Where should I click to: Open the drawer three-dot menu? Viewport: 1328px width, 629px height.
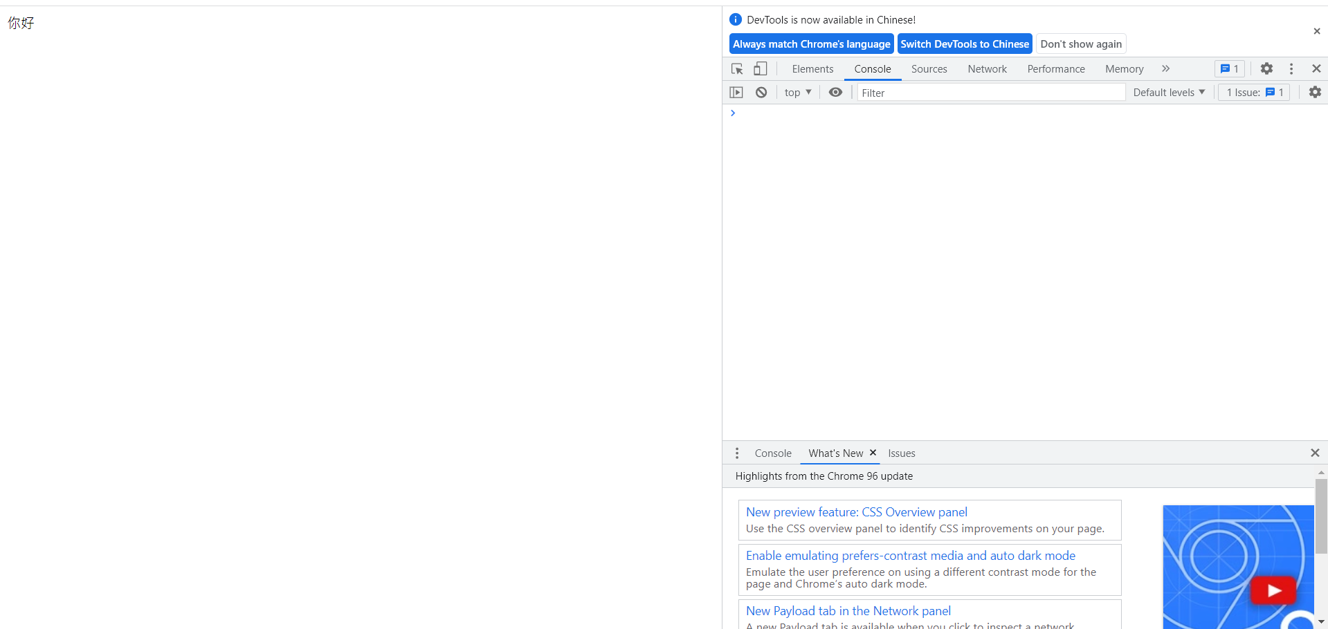point(737,453)
